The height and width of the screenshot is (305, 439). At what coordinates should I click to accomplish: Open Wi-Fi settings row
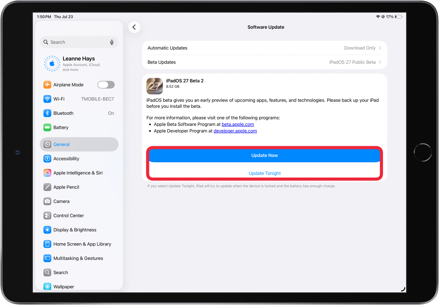point(79,99)
